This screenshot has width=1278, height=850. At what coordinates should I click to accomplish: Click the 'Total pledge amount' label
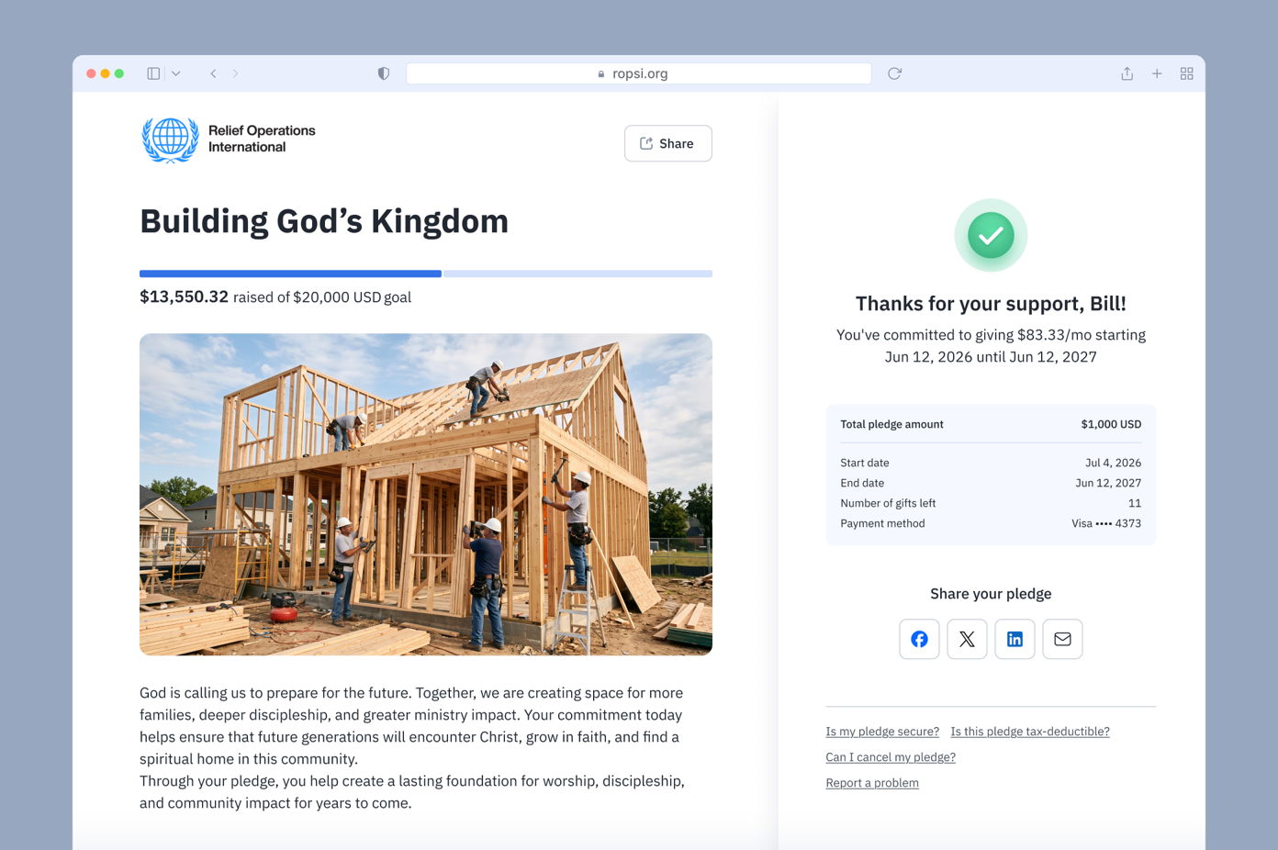click(x=891, y=424)
